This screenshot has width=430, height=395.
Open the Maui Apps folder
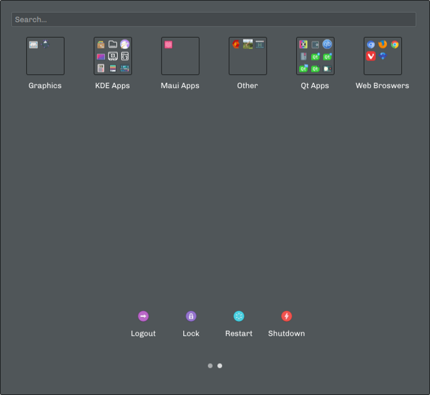click(x=180, y=56)
